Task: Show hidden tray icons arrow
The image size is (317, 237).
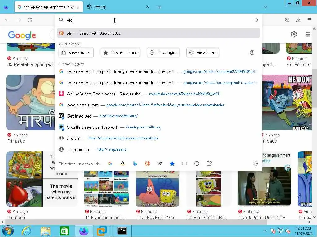Action: pyautogui.click(x=265, y=231)
